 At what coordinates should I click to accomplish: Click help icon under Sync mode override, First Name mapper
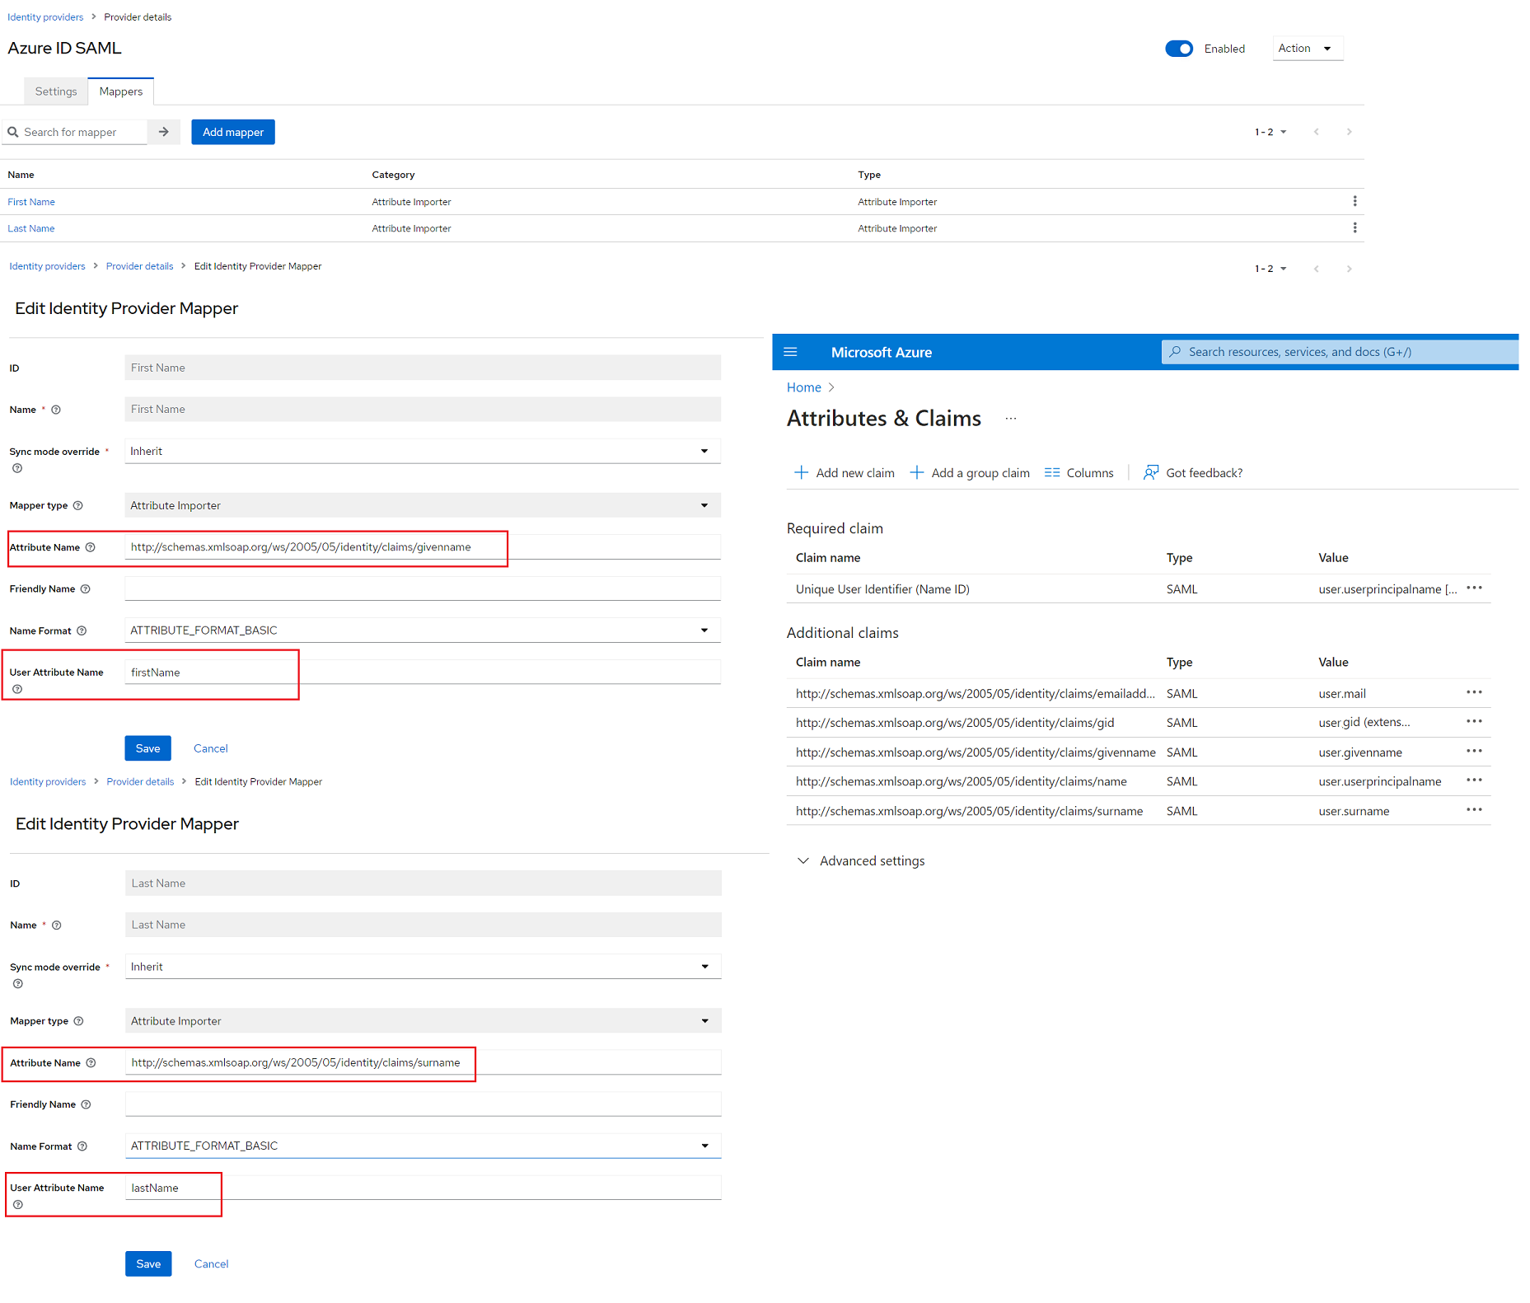click(x=17, y=468)
